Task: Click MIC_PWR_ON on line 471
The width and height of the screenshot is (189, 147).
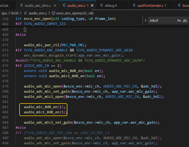Action: coord(72,45)
